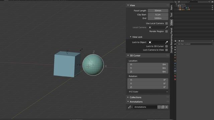Image resolution: width=214 pixels, height=120 pixels.
Task: Click the Lock to Object eyedropper icon
Action: click(x=167, y=42)
